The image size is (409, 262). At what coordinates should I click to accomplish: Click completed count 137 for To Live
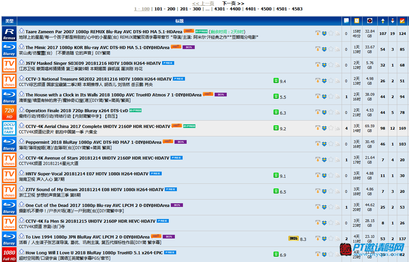[x=402, y=239]
